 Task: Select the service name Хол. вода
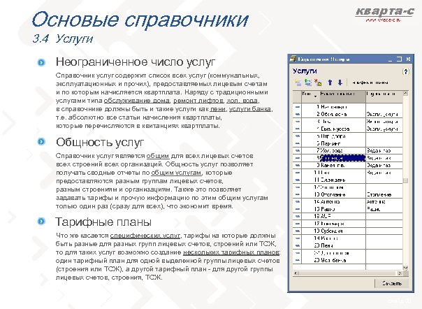pyautogui.click(x=332, y=150)
